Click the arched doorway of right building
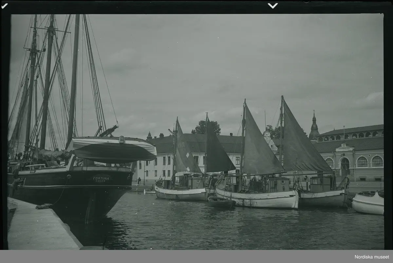The image size is (393, 263). click(345, 167)
